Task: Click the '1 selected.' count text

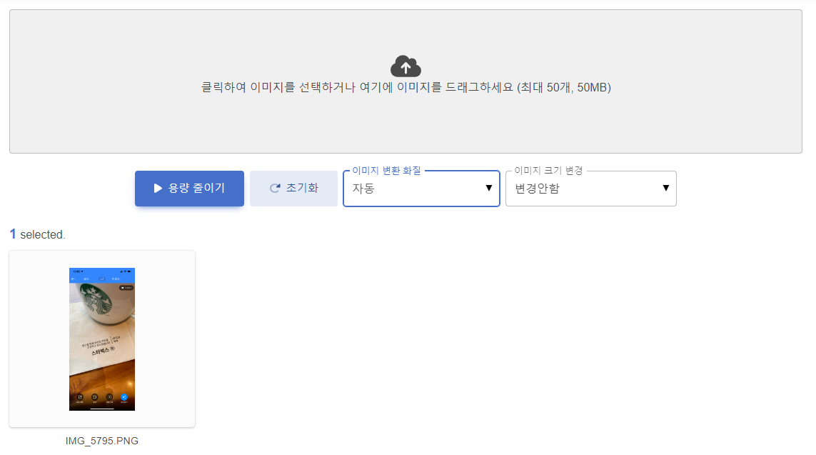Action: 37,234
